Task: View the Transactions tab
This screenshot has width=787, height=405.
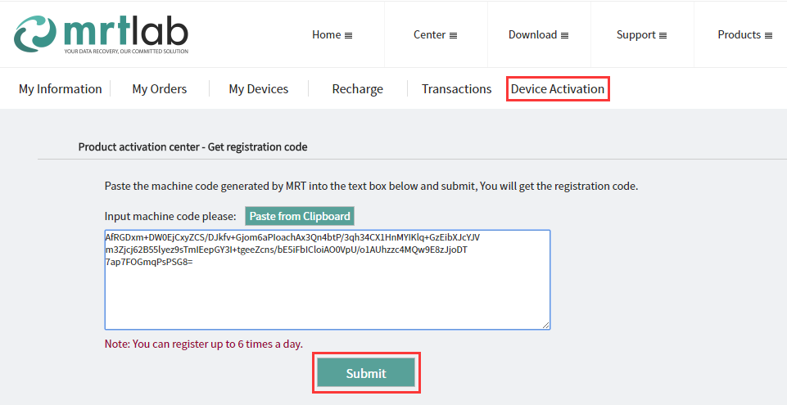Action: [457, 88]
